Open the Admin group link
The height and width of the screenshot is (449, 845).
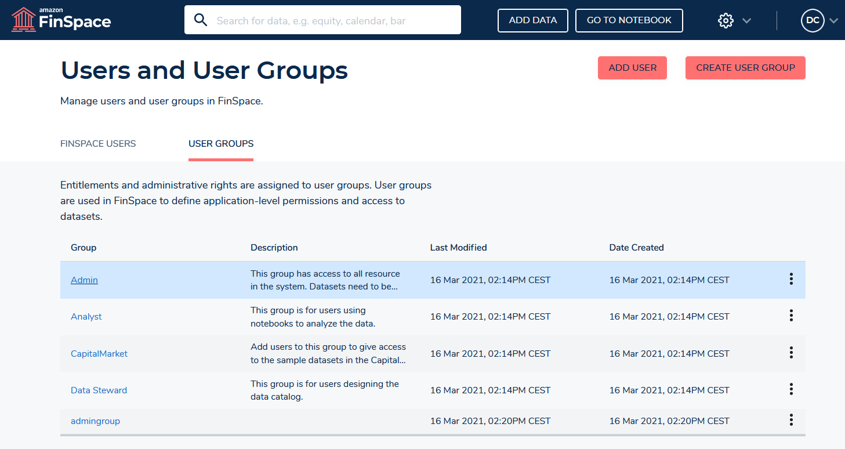(x=84, y=280)
